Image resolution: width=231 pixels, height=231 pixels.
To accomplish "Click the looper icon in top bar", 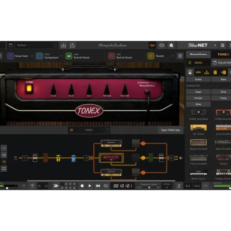I will click(162, 45).
